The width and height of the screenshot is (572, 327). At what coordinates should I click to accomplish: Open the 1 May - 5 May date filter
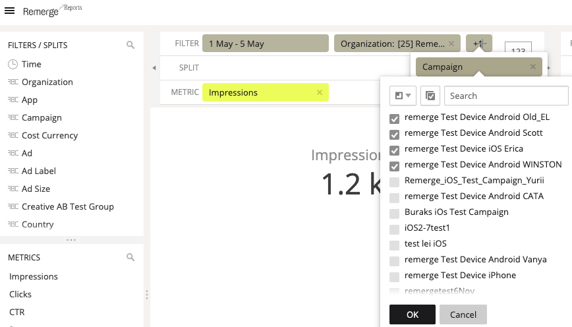coord(265,44)
